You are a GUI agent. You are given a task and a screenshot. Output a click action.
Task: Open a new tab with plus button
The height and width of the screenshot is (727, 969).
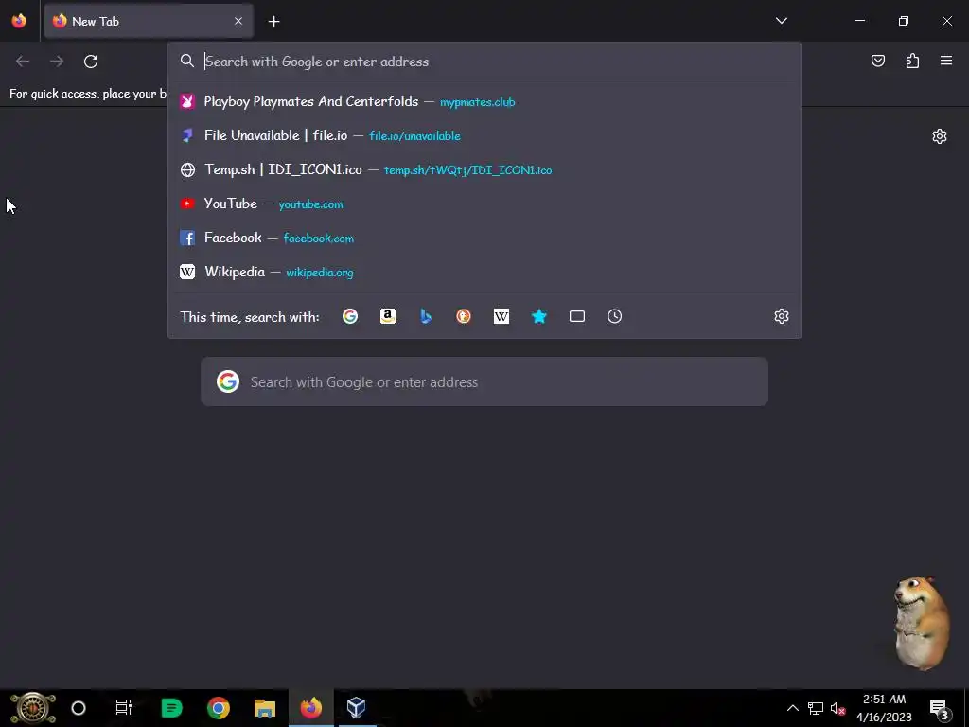273,22
